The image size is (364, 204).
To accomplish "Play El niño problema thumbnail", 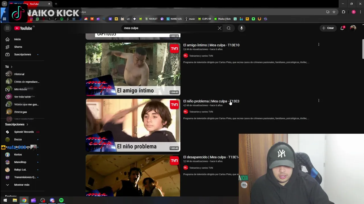I will click(133, 125).
